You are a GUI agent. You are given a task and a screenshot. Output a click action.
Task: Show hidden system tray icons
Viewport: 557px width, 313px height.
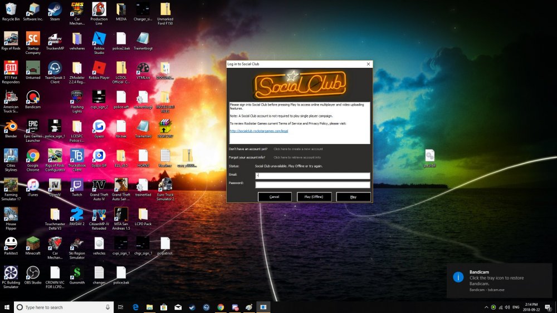tap(486, 307)
